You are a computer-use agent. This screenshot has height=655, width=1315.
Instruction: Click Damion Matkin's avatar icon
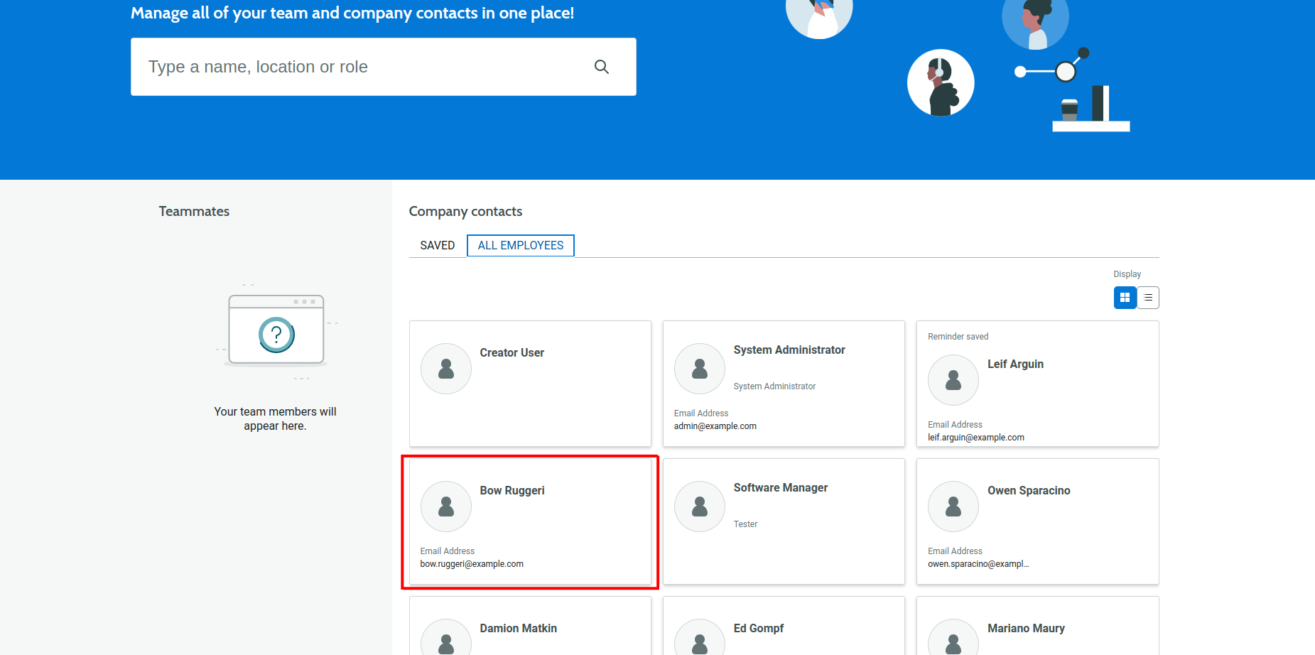(x=446, y=639)
